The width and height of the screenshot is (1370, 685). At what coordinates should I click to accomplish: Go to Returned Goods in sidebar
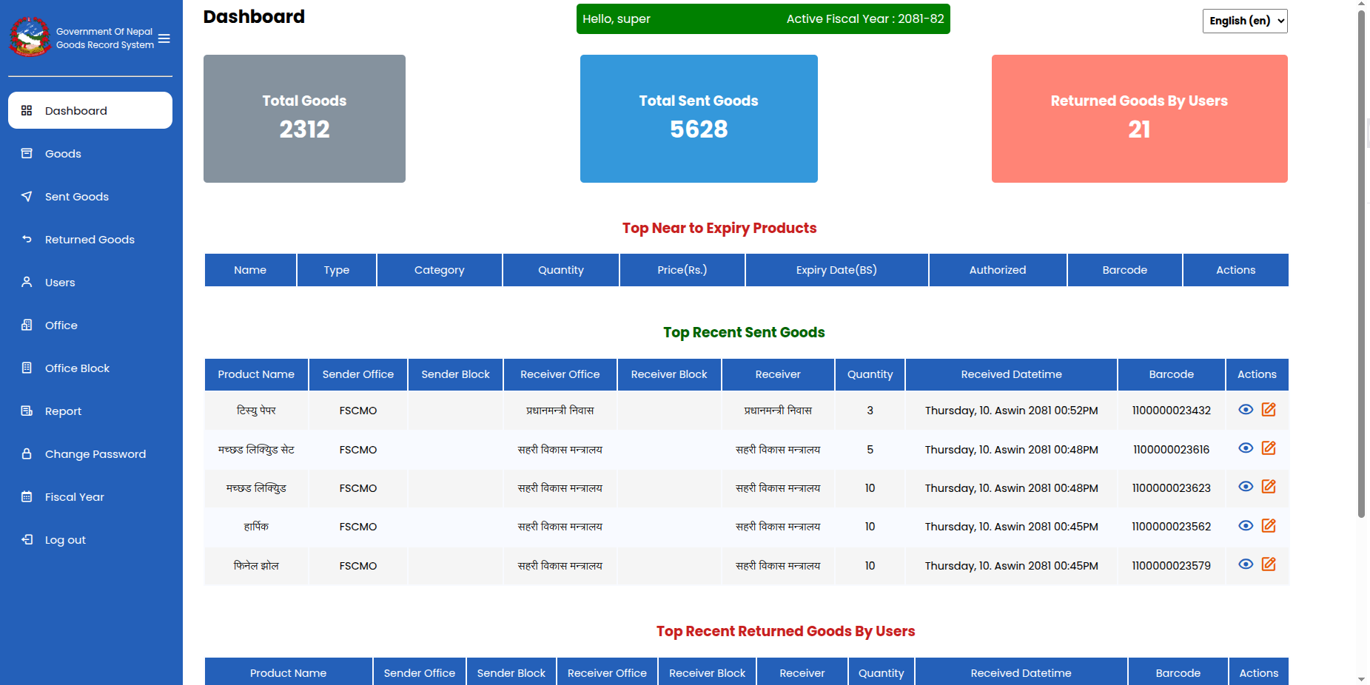point(90,240)
